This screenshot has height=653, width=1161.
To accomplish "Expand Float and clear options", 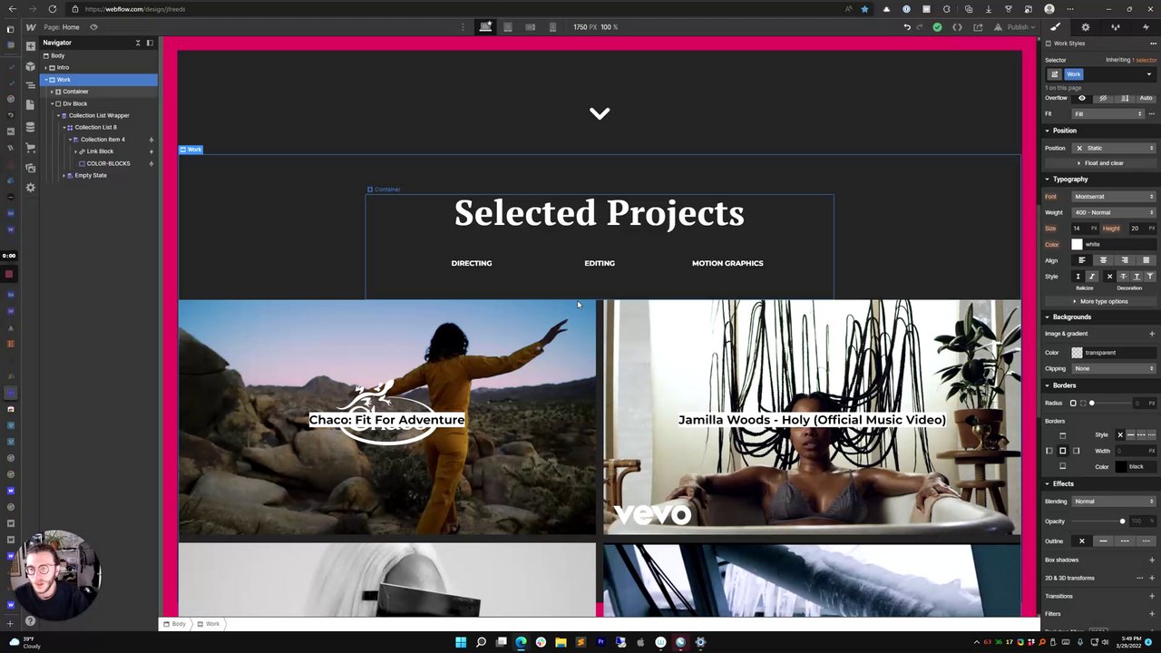I will pyautogui.click(x=1099, y=163).
